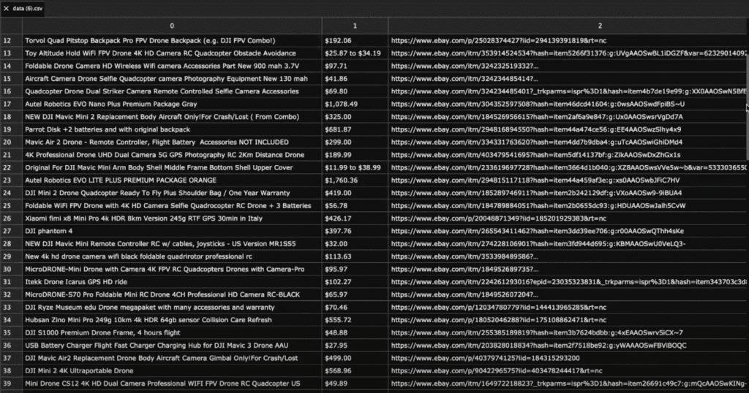749x393 pixels.
Task: Click 'Autel Robotics EVO LITE PLUS' cell
Action: pos(172,180)
